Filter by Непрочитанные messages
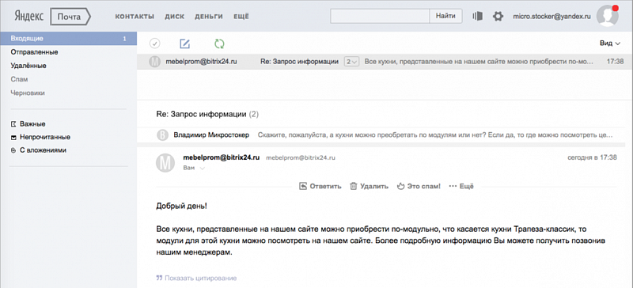Image resolution: width=633 pixels, height=288 pixels. [45, 137]
